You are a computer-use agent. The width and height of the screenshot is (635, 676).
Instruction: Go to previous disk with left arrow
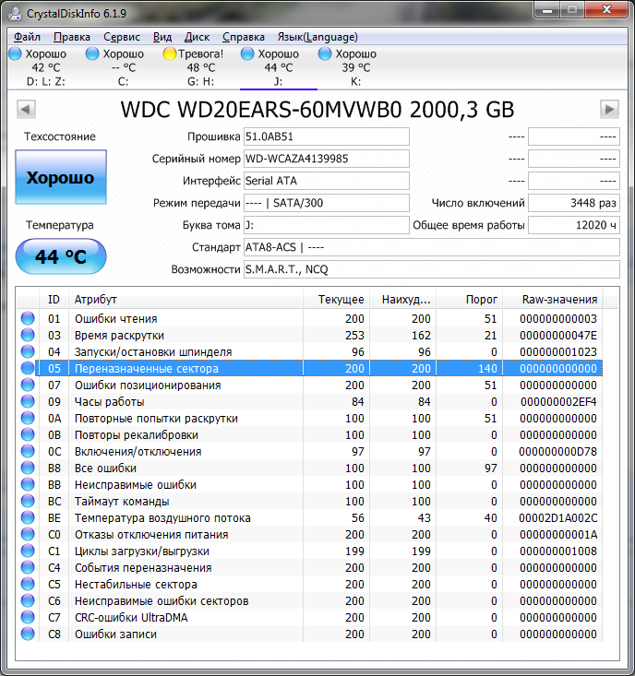pos(26,109)
